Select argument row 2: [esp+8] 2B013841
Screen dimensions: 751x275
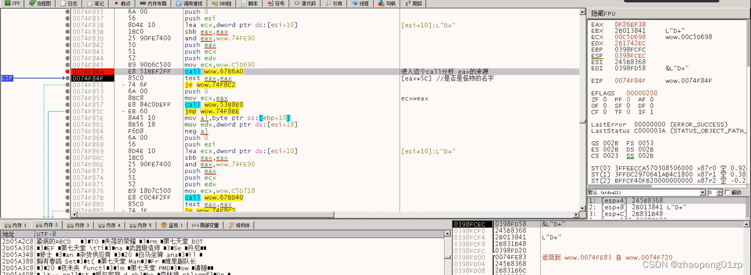667,207
